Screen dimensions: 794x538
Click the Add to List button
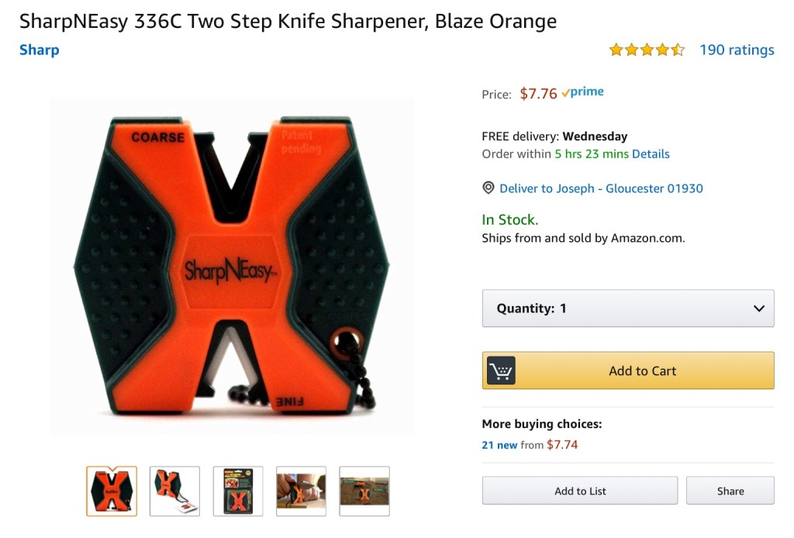click(x=580, y=491)
